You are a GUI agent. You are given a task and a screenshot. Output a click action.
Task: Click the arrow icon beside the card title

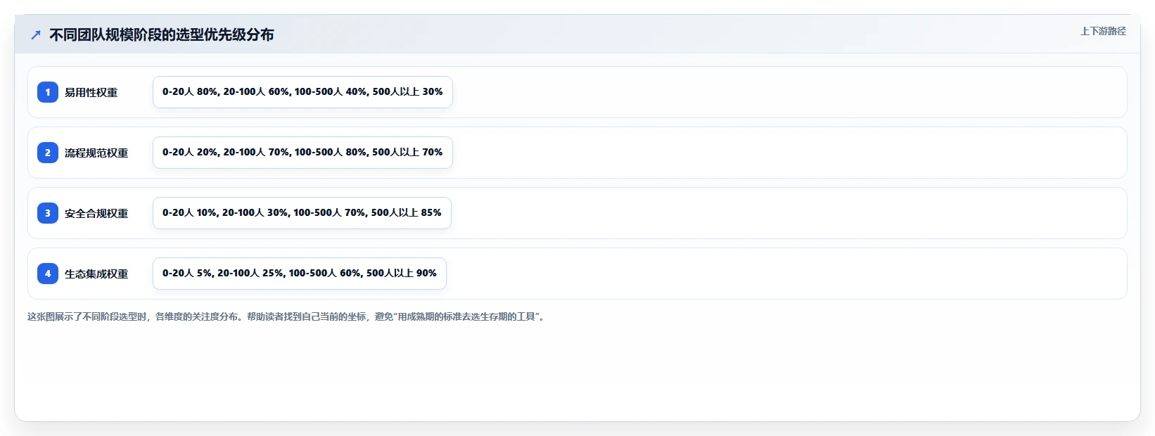(x=36, y=34)
